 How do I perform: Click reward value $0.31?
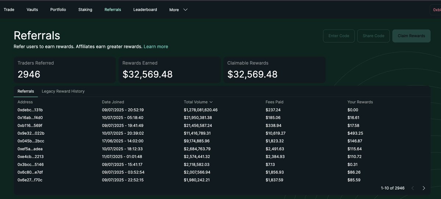[353, 165]
